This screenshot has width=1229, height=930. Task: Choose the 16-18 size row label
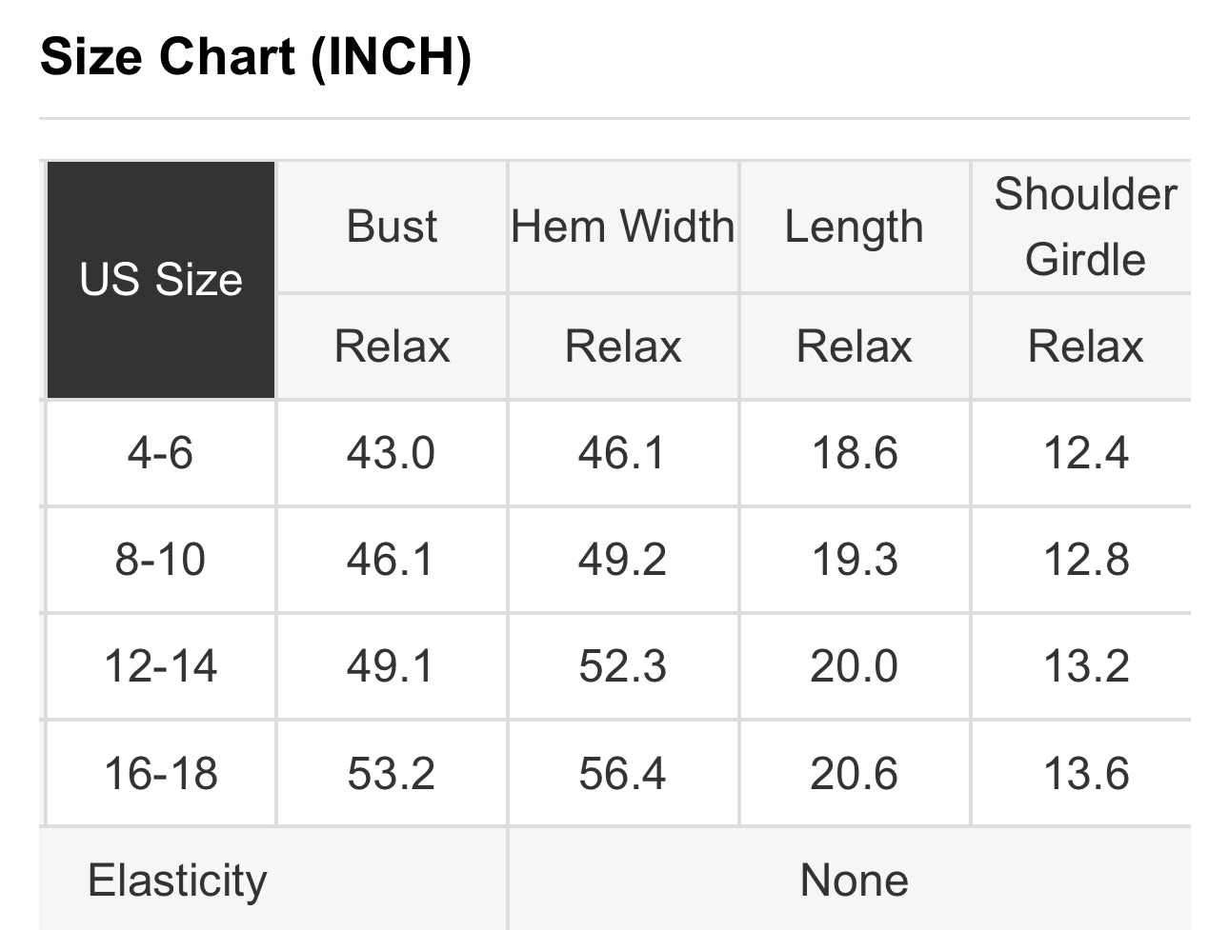pos(160,773)
